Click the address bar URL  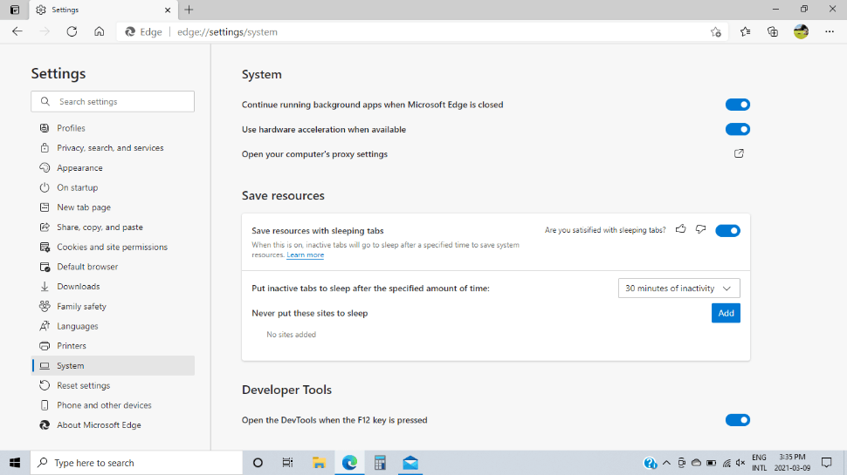coord(227,31)
